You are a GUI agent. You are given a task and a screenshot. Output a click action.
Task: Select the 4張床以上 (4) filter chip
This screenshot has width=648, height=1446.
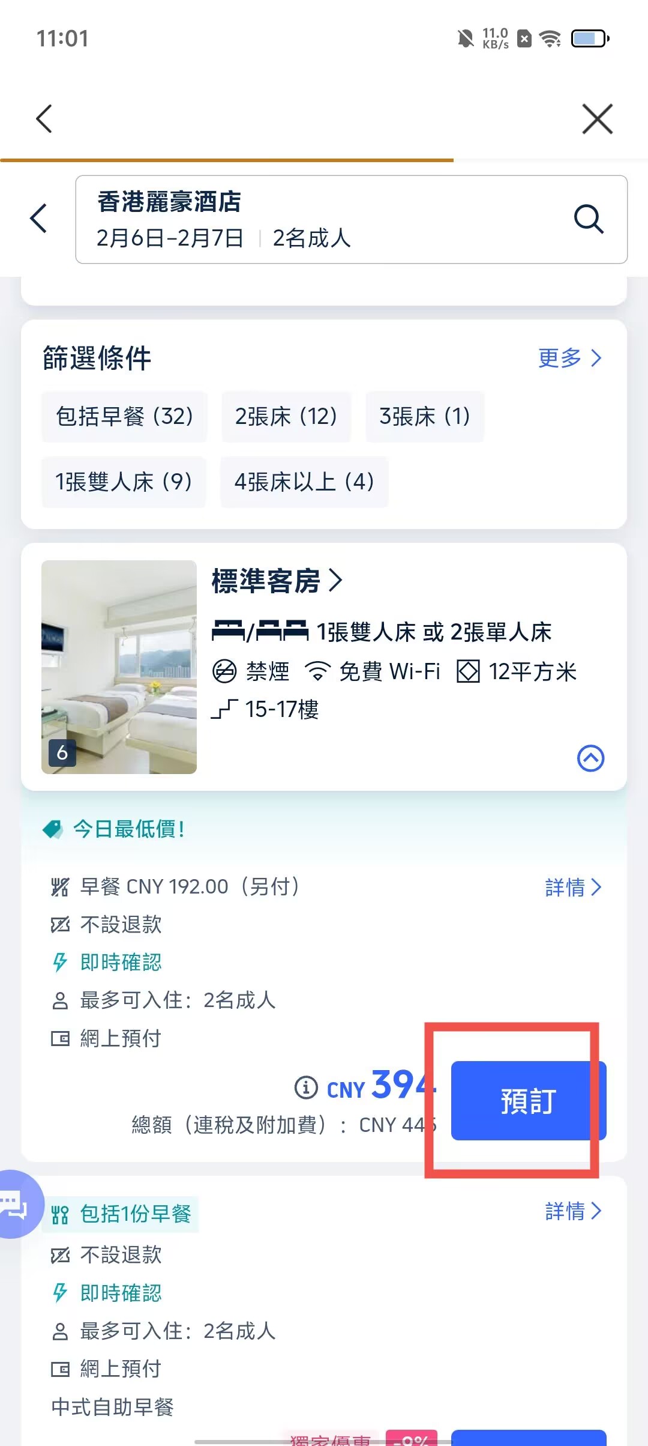coord(304,482)
